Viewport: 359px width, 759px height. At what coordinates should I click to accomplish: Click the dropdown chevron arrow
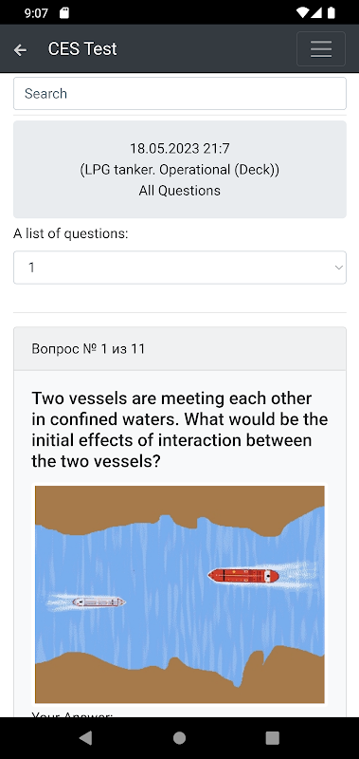(x=339, y=268)
